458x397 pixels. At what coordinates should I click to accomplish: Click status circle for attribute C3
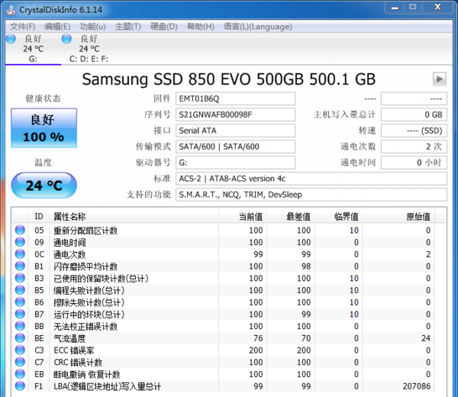coord(20,350)
